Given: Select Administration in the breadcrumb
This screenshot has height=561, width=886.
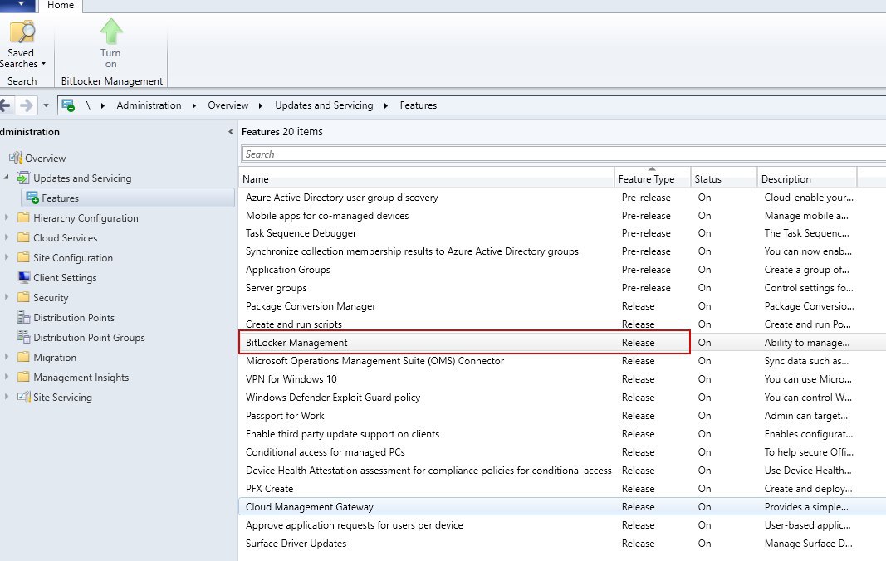Looking at the screenshot, I should click(149, 105).
